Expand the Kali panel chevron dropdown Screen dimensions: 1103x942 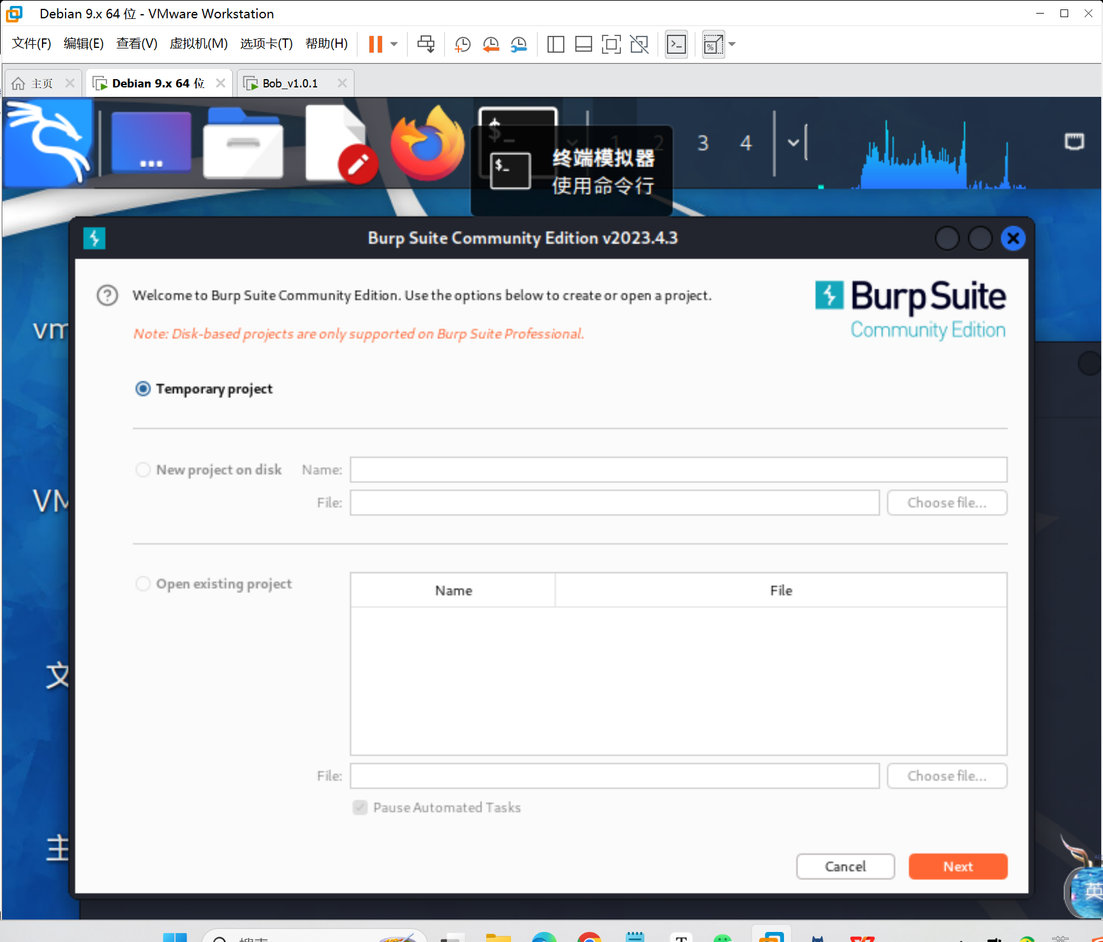(793, 142)
